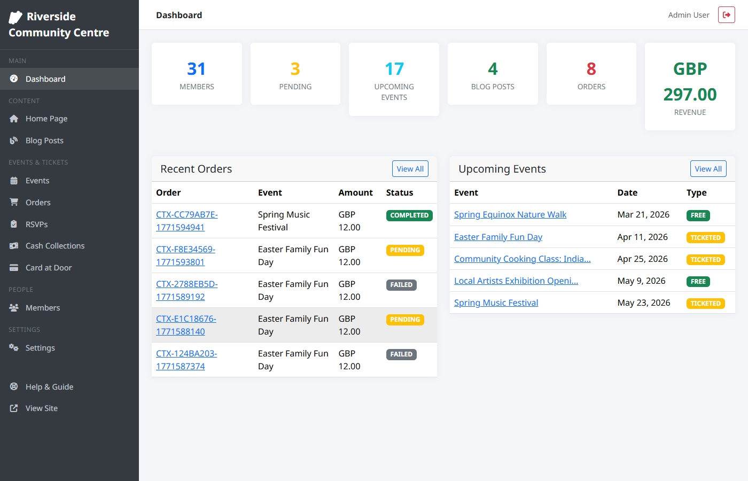Click the Events calendar icon

(x=14, y=181)
